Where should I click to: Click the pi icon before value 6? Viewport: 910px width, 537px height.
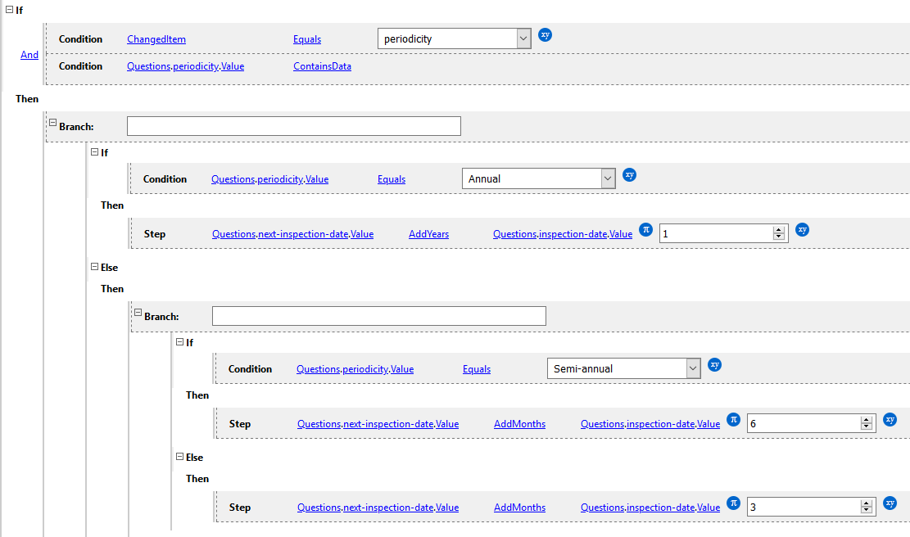pyautogui.click(x=733, y=420)
